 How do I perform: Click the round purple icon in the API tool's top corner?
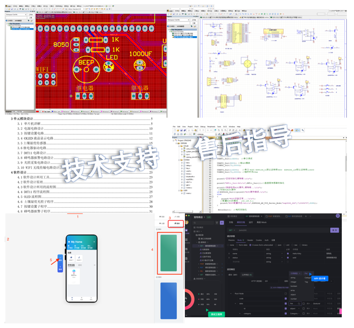tap(338, 216)
